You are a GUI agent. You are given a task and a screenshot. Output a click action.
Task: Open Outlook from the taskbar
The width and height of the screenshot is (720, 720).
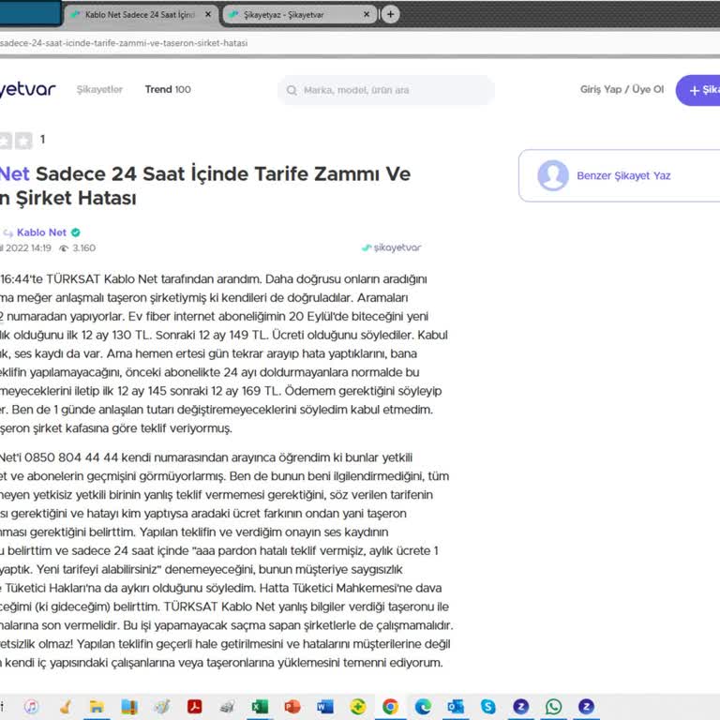456,706
